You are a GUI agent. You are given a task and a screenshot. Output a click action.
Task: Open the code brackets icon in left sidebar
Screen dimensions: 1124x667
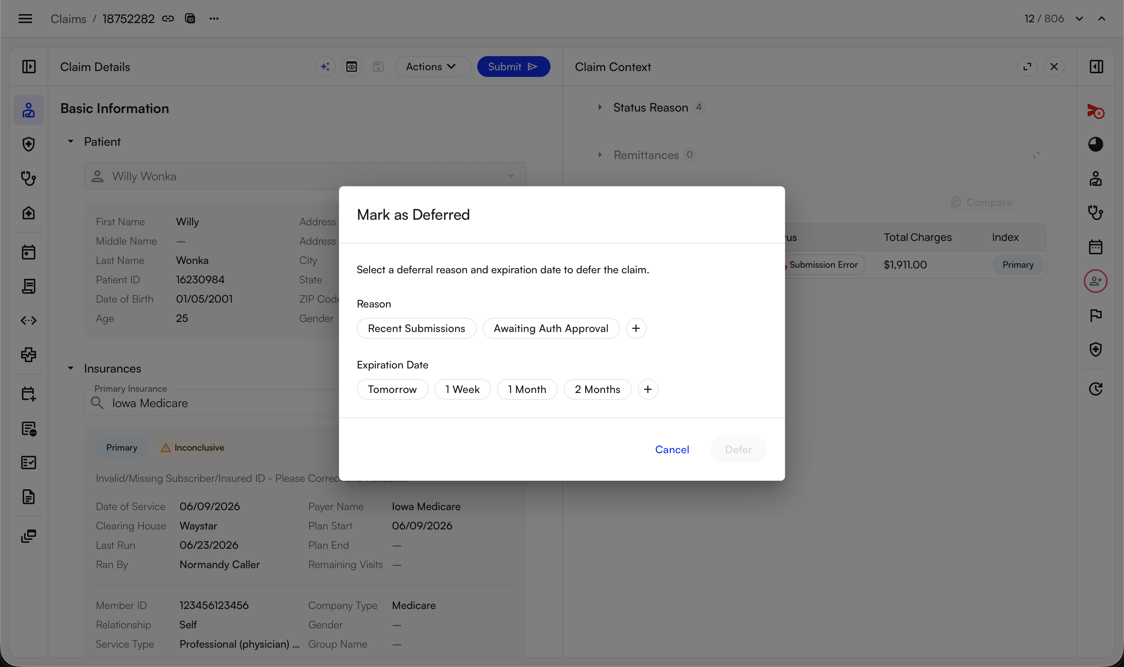click(29, 320)
